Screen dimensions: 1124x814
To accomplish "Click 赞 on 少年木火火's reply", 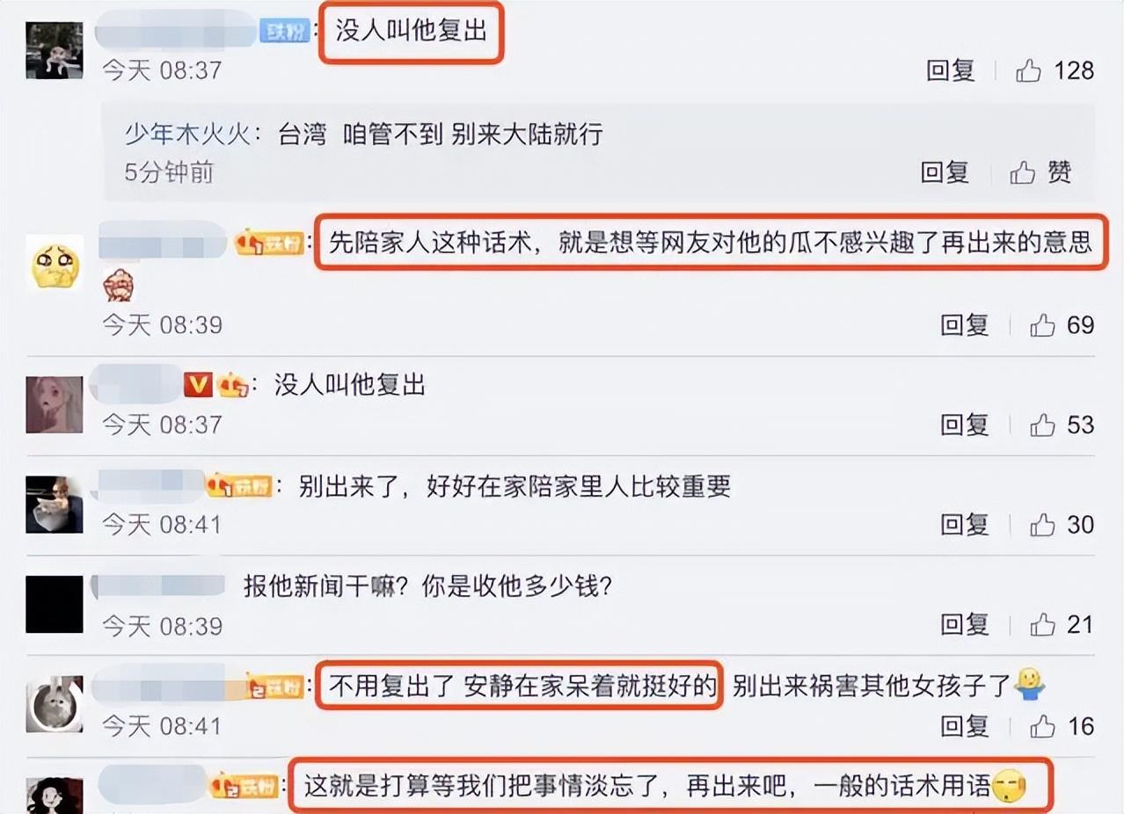I will point(1040,172).
